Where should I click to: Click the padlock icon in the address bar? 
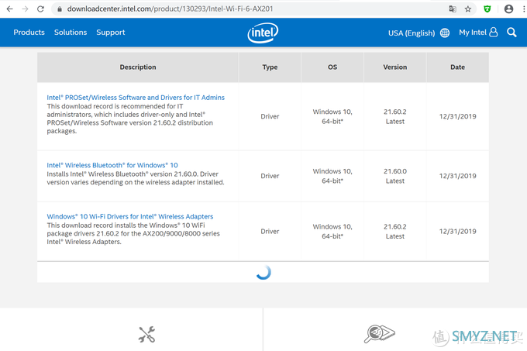[x=60, y=9]
